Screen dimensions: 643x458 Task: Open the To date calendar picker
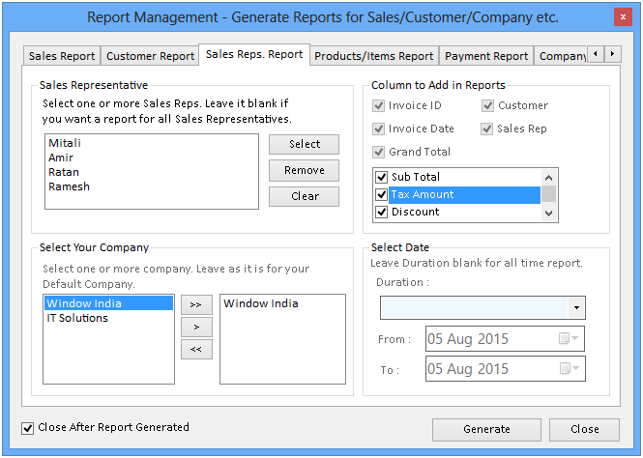[x=570, y=368]
